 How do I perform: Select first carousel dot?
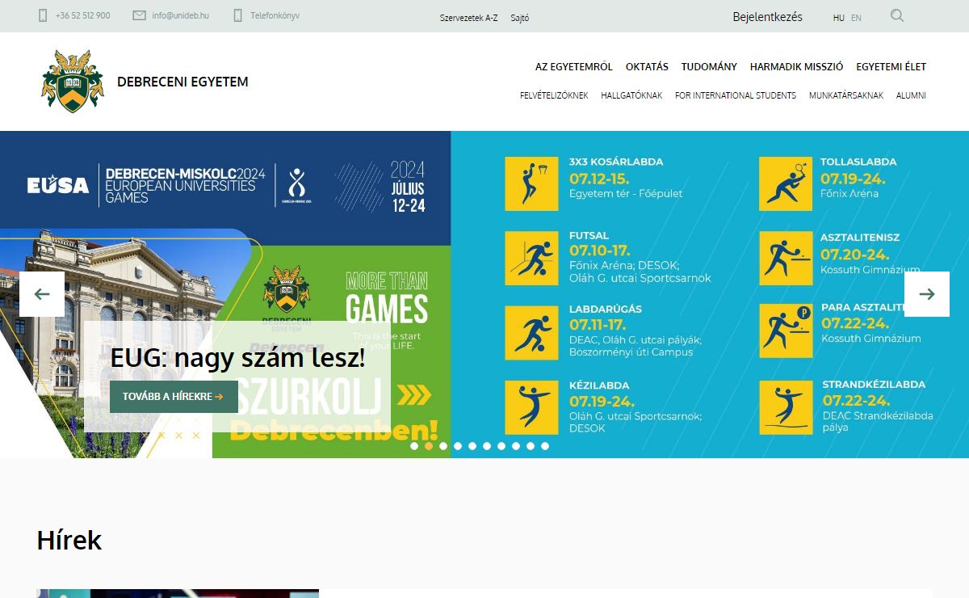(x=414, y=446)
